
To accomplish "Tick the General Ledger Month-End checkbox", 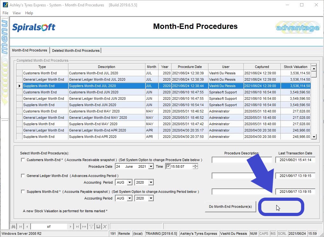I will click(23, 176).
